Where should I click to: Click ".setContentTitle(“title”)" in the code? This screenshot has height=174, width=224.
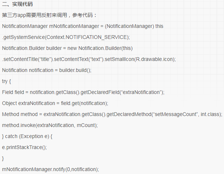click(x=27, y=59)
